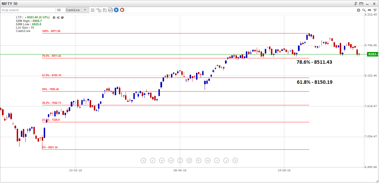
Task: Open the clock time interval icon
Action: click(x=359, y=10)
